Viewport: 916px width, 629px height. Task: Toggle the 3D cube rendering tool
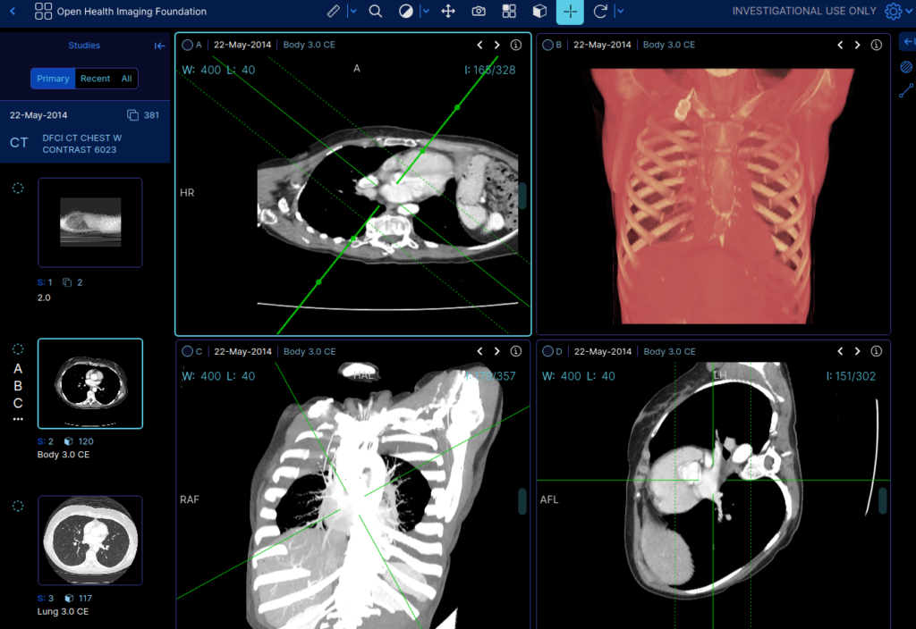tap(539, 12)
